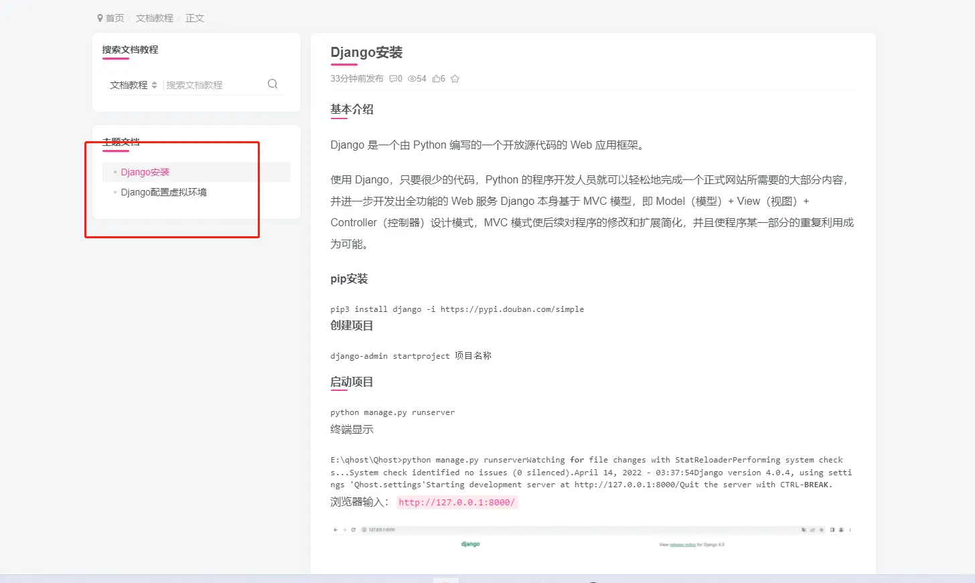Click the Django安装 article title
This screenshot has width=975, height=583.
tap(366, 52)
